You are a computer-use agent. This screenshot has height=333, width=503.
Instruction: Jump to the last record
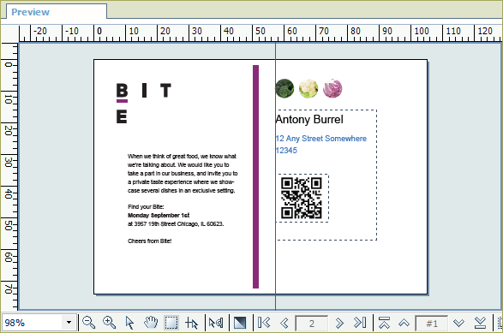480,323
